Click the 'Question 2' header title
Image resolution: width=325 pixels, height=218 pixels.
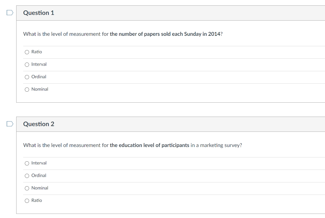38,124
